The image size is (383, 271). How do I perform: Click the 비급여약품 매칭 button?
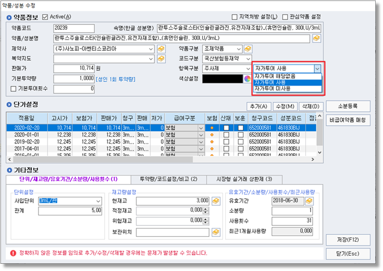[x=348, y=120]
